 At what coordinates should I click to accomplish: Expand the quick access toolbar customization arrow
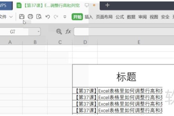click(x=65, y=17)
